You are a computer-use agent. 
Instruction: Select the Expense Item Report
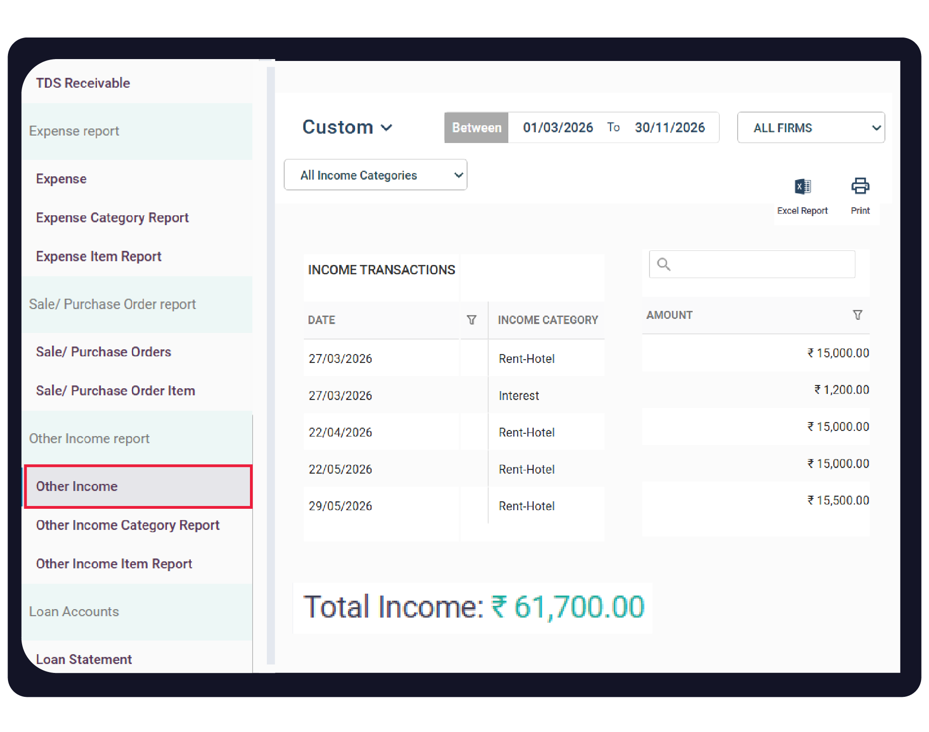point(98,256)
